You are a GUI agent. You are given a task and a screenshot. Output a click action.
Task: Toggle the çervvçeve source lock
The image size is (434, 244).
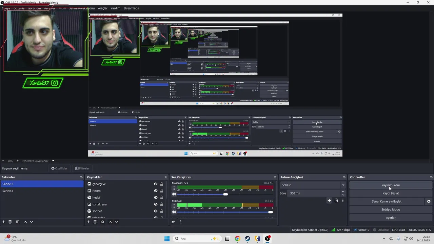tap(161, 184)
